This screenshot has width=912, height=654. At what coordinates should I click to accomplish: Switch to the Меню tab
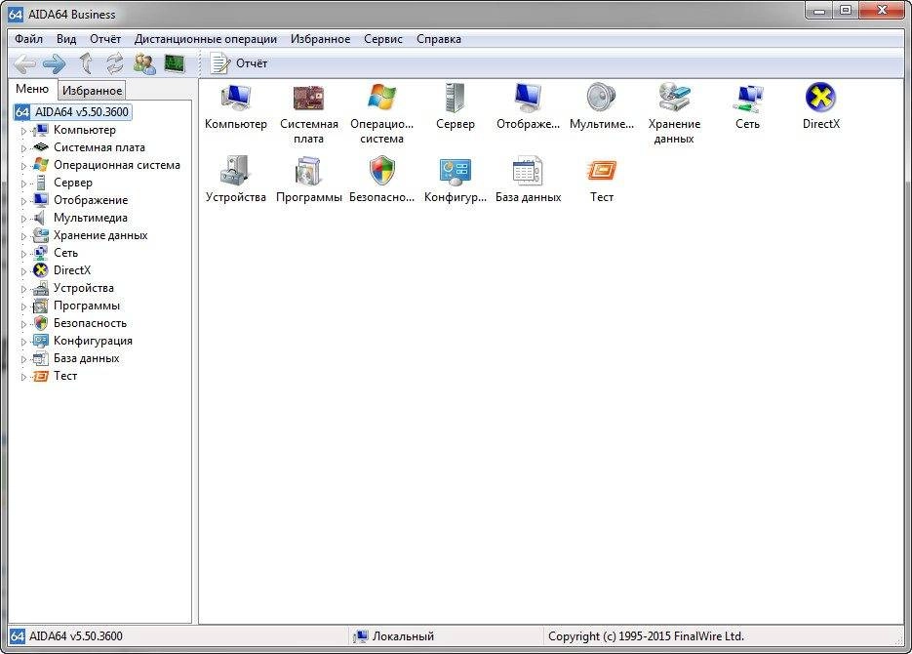32,89
